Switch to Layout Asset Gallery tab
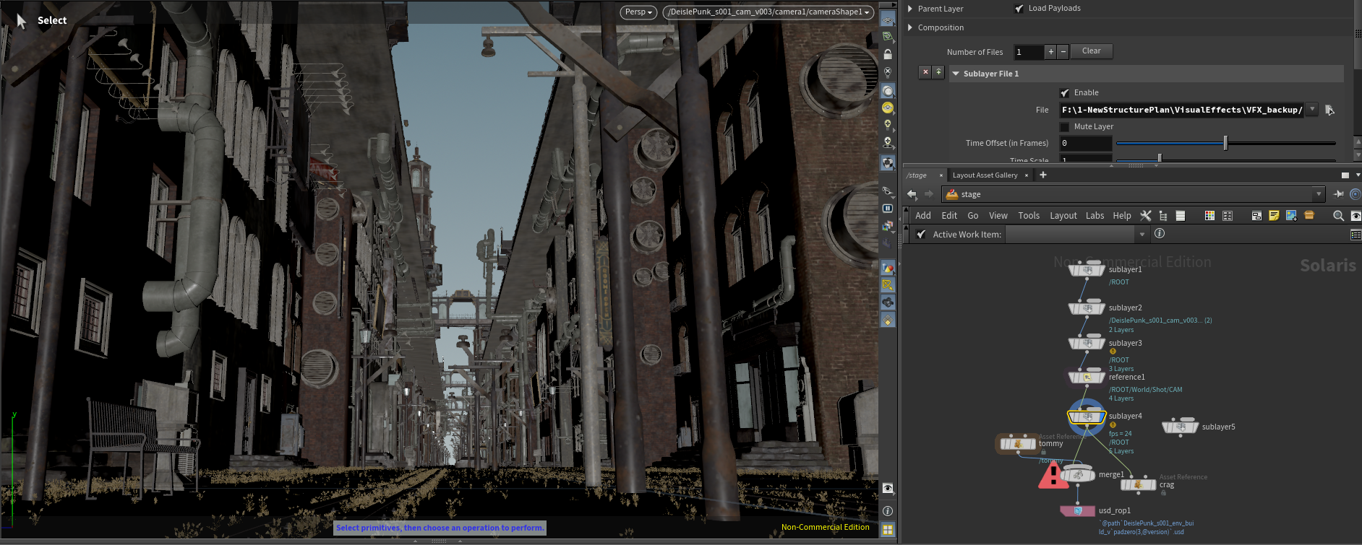This screenshot has height=545, width=1362. pyautogui.click(x=985, y=175)
